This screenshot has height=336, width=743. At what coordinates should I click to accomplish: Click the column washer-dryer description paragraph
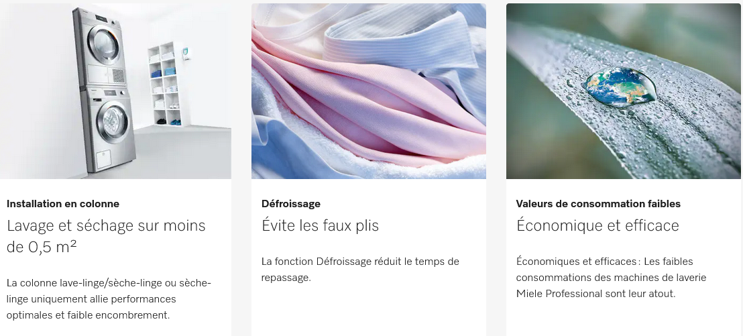click(109, 299)
